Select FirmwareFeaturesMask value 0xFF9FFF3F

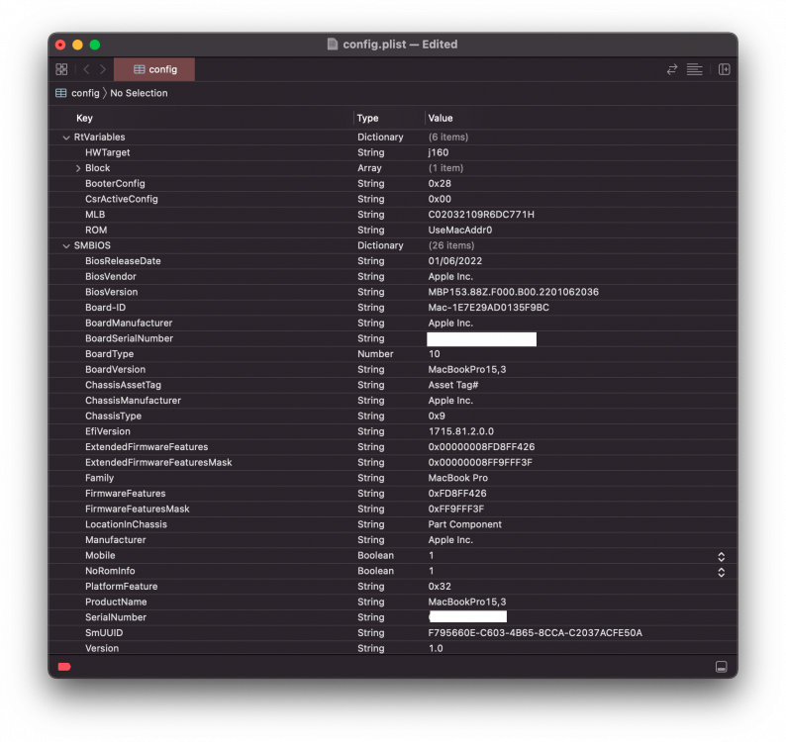(455, 510)
